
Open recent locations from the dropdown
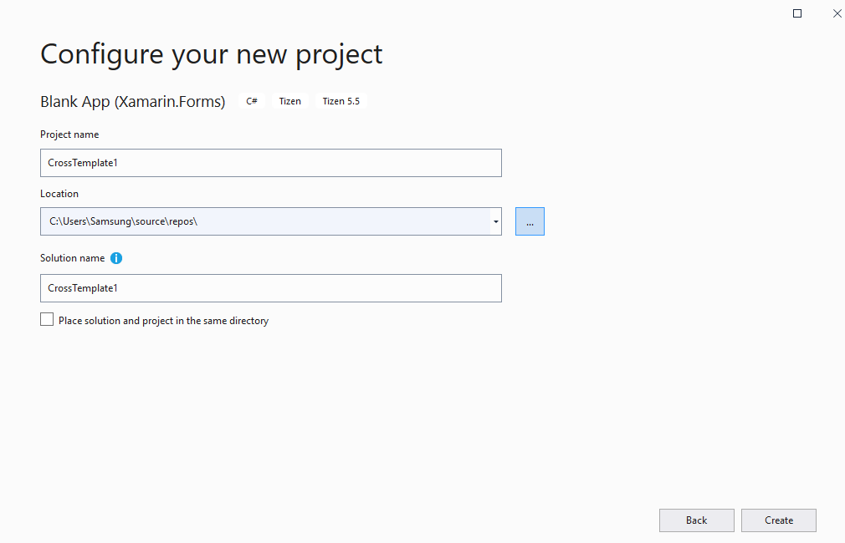[495, 221]
